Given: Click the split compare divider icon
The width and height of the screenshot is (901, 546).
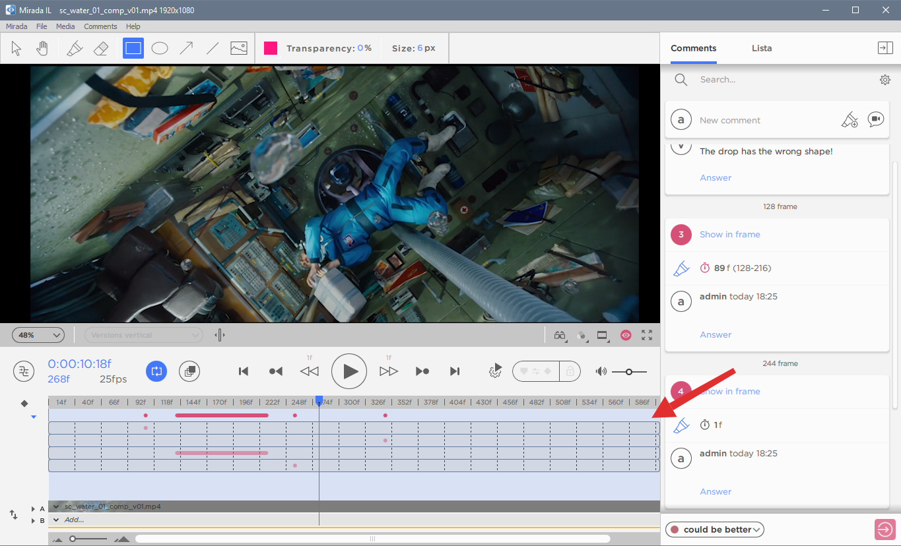Looking at the screenshot, I should [220, 335].
